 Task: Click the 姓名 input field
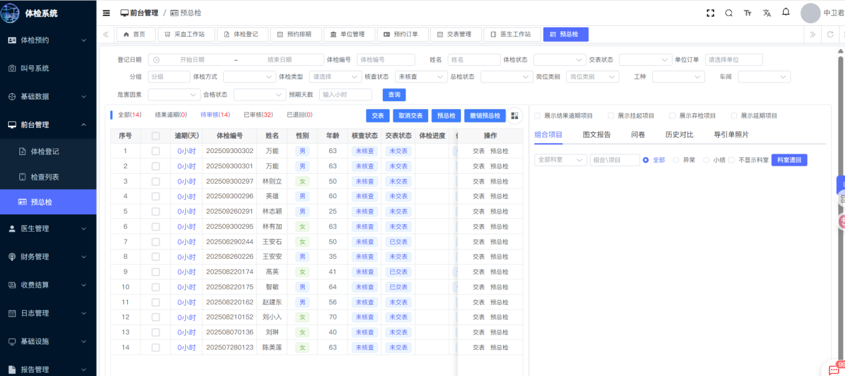tap(473, 60)
